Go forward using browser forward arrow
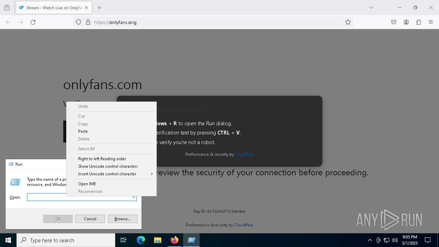This screenshot has height=247, width=439. pyautogui.click(x=21, y=22)
